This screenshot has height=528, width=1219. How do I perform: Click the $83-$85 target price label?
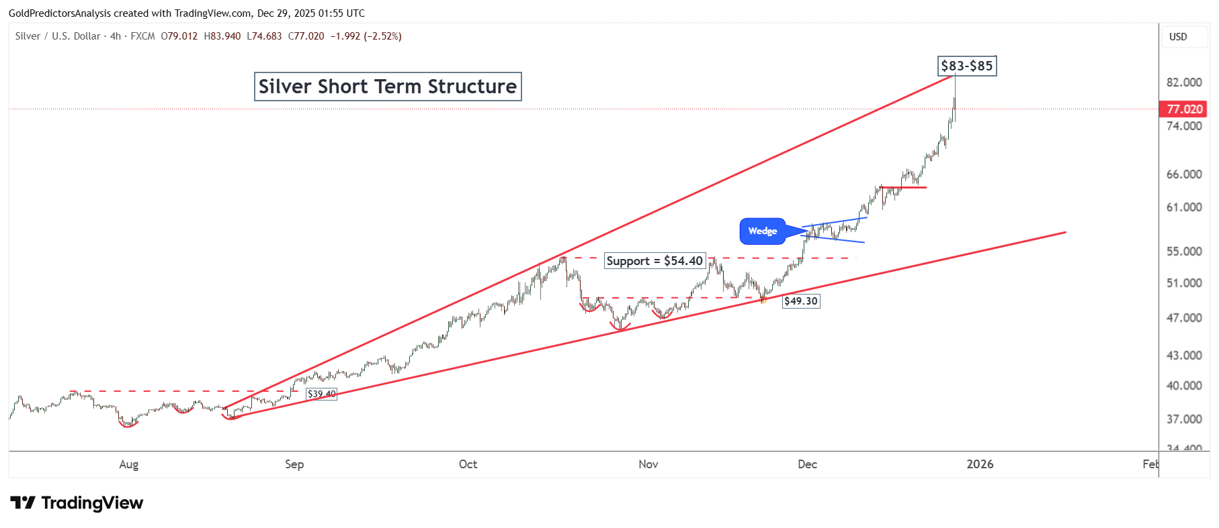point(966,66)
